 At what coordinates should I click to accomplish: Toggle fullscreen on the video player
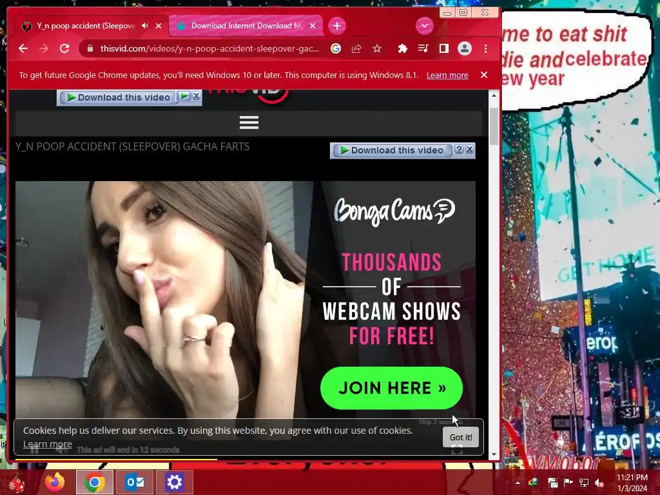457,450
